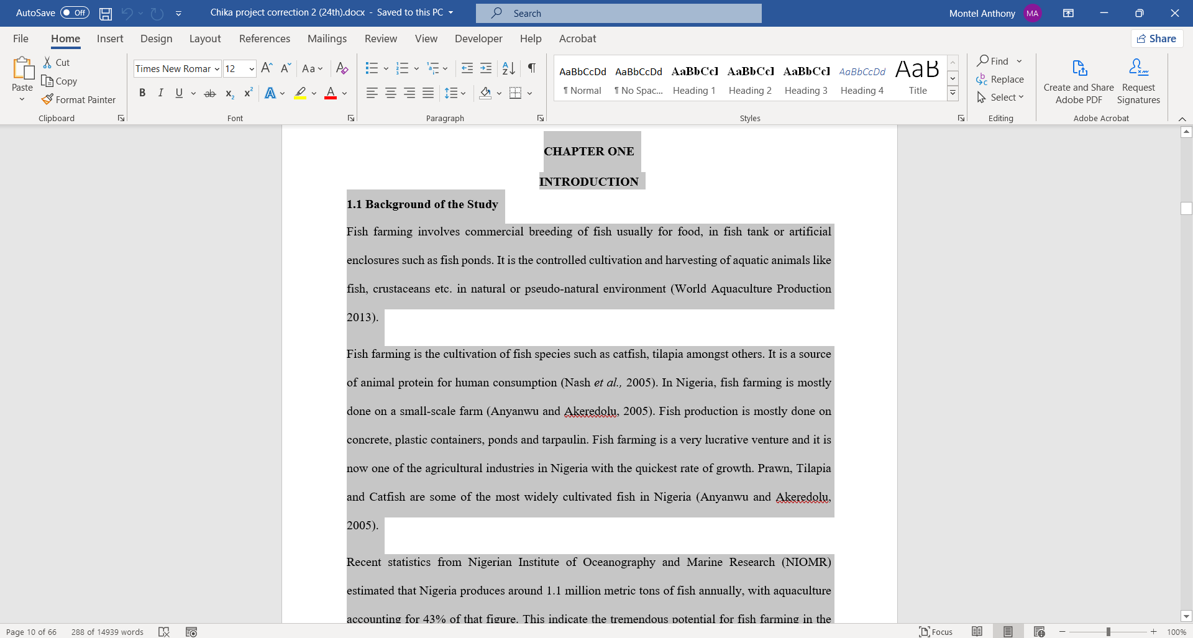
Task: Expand the bullets library dropdown arrow
Action: click(386, 68)
